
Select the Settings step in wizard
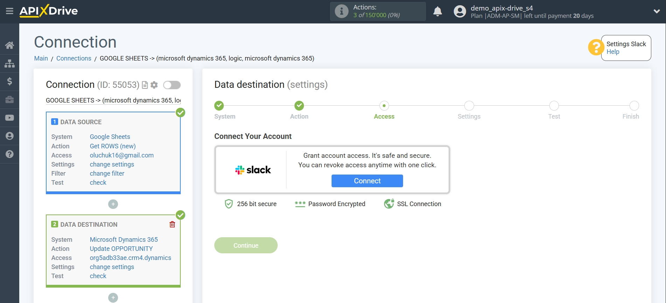[469, 106]
